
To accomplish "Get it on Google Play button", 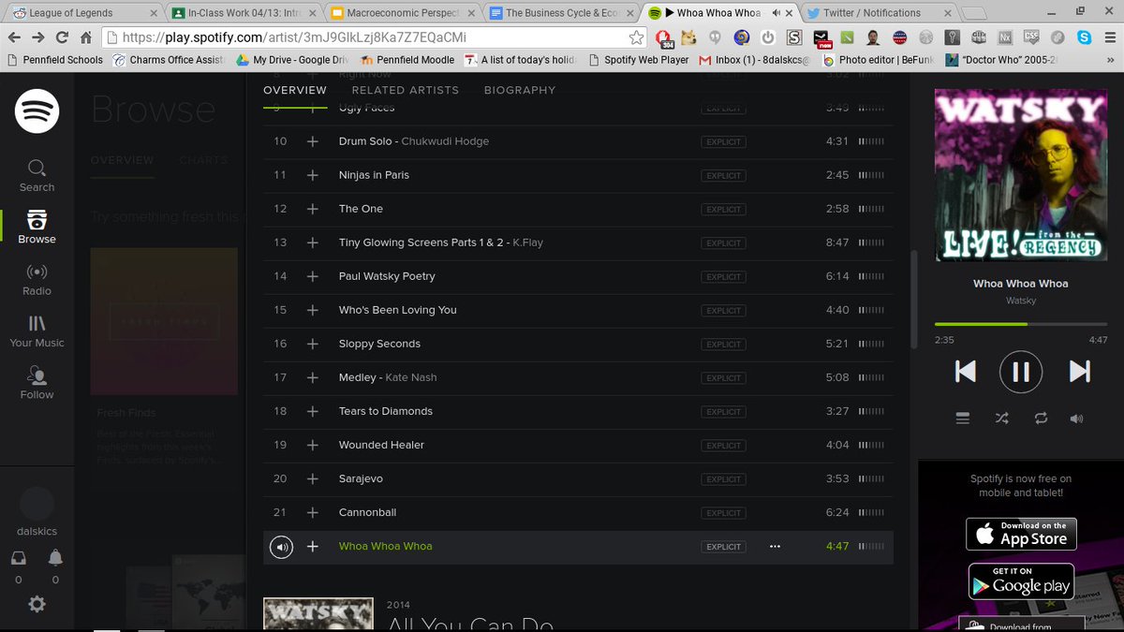I will (x=1021, y=581).
